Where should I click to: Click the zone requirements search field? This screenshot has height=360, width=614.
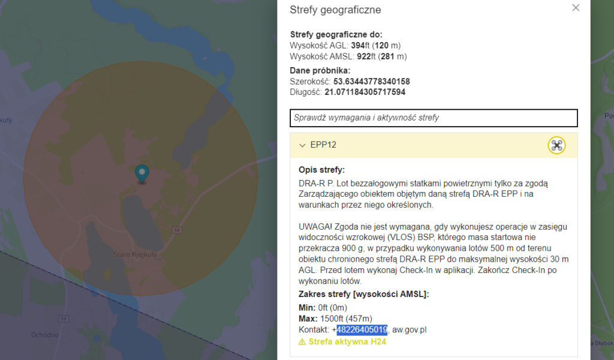tap(434, 118)
